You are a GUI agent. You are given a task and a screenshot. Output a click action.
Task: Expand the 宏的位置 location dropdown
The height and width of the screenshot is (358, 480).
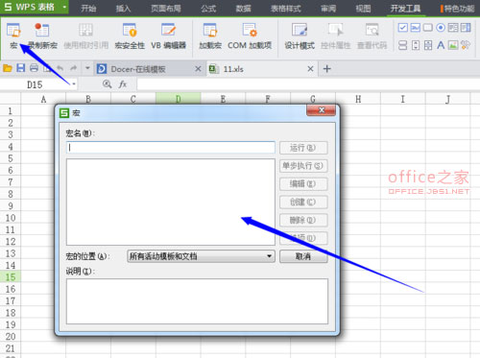point(269,256)
